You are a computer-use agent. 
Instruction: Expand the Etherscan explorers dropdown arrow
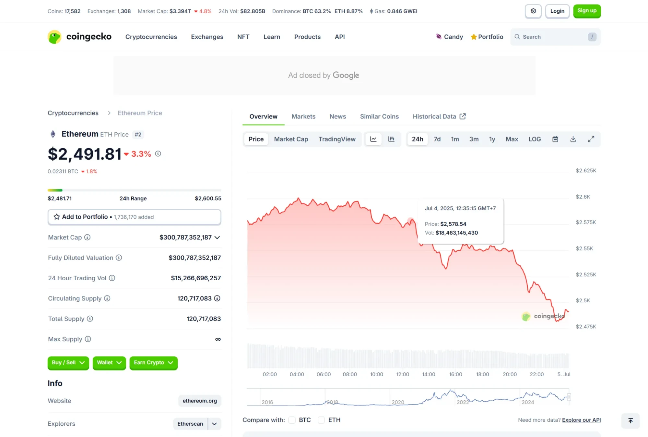214,424
